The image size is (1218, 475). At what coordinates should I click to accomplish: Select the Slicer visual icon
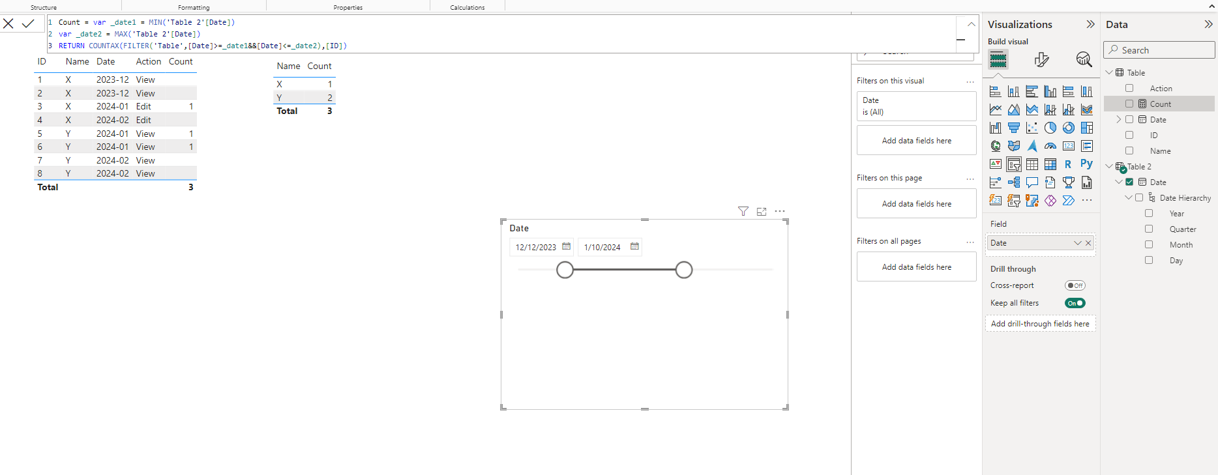coord(1014,164)
